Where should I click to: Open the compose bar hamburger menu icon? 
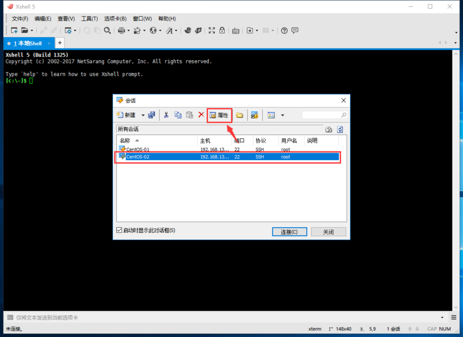[454, 317]
